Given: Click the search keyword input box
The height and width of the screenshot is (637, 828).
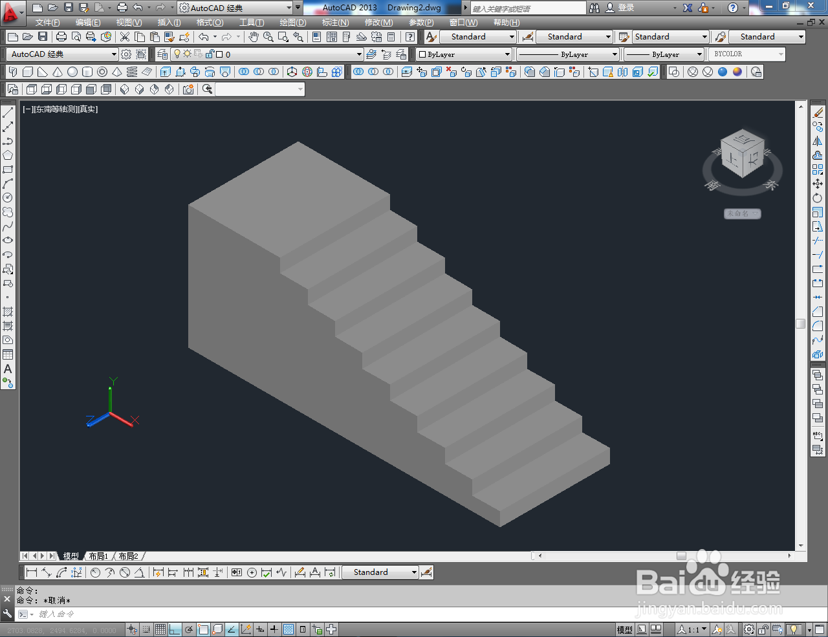Looking at the screenshot, I should tap(528, 8).
